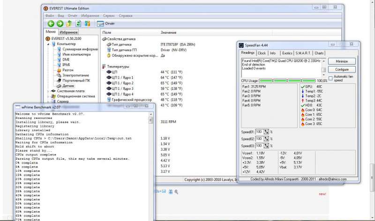Click the Графический процессор monitor icon
This screenshot has width=375, height=221.
tap(109, 100)
